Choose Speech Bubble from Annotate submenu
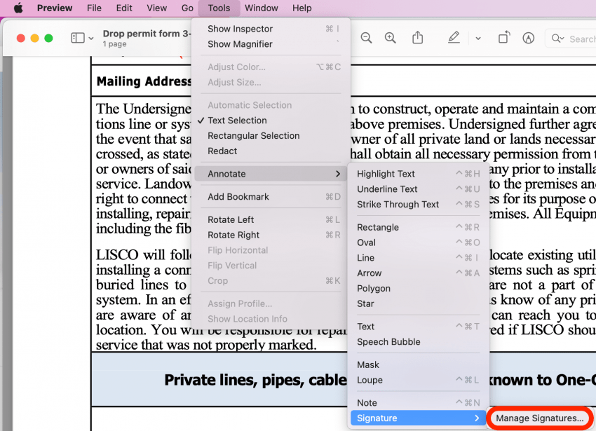596x431 pixels. [x=388, y=342]
